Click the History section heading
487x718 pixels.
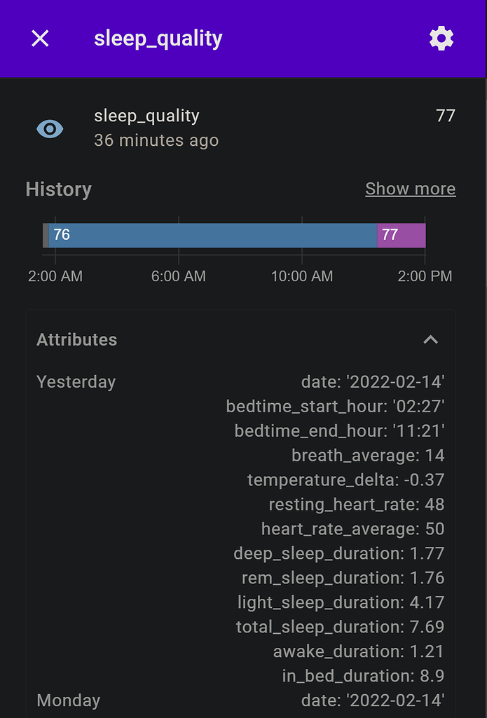tap(59, 190)
